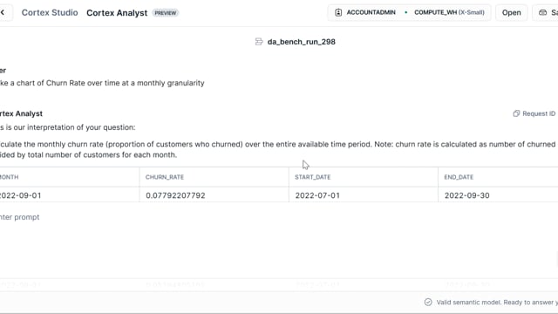This screenshot has height=314, width=558.
Task: Sort by END_DATE column header
Action: [459, 177]
